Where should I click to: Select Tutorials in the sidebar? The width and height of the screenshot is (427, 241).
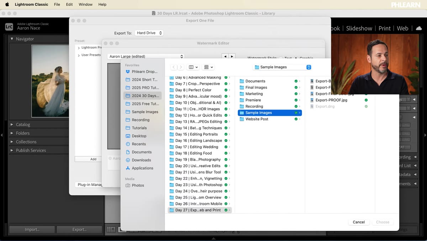[142, 128]
